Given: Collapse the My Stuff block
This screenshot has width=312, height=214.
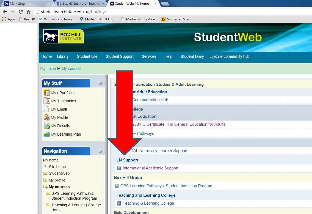Looking at the screenshot, I should tap(100, 83).
